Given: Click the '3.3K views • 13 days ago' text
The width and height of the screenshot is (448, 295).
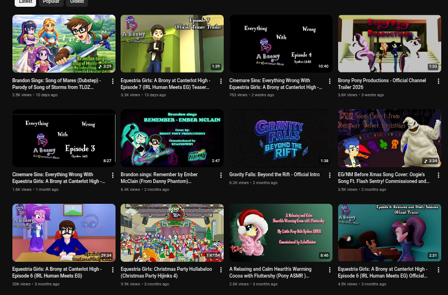Looking at the screenshot, I should coord(143,95).
